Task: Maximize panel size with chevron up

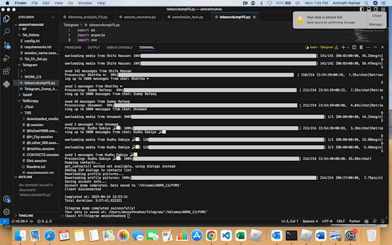Action: pos(375,47)
